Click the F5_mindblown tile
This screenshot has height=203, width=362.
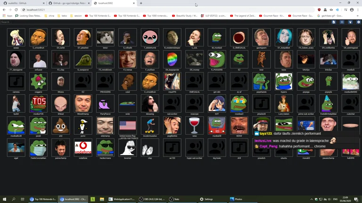pos(105,59)
